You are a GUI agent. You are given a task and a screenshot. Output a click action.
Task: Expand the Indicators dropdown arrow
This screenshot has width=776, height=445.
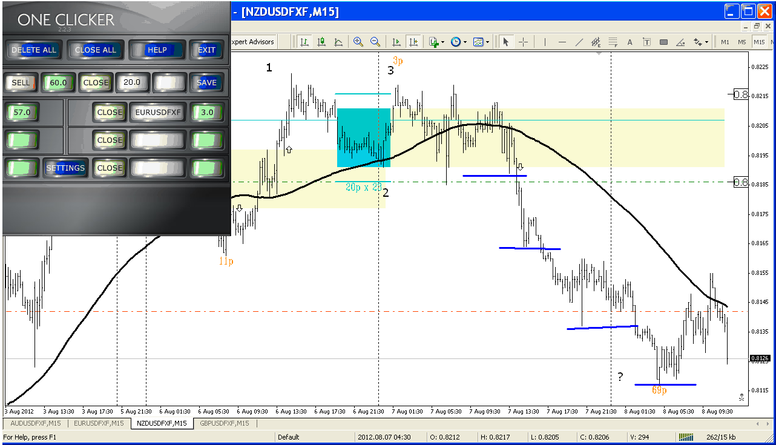(443, 42)
